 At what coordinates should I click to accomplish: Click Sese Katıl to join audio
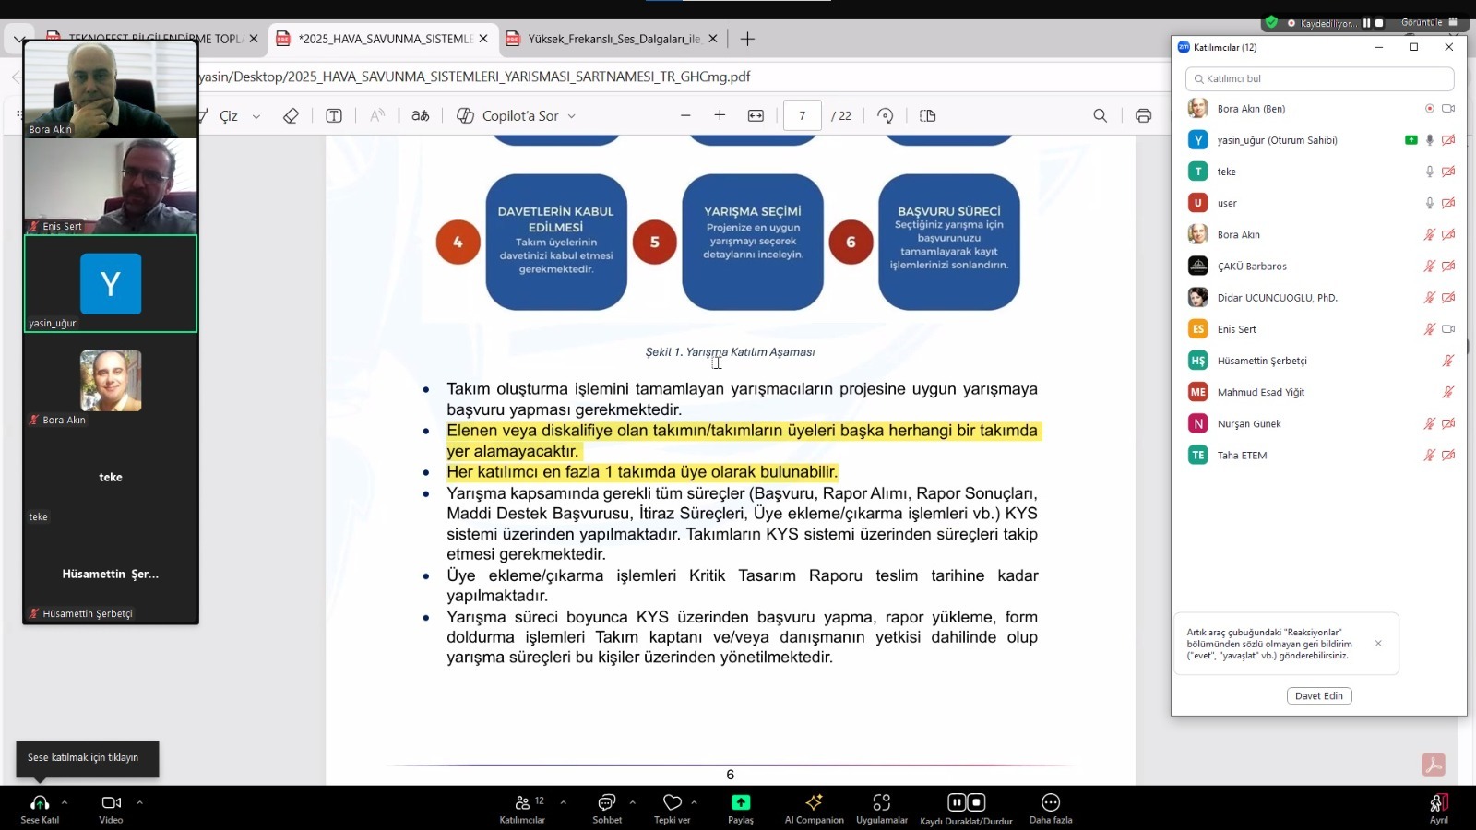[40, 807]
